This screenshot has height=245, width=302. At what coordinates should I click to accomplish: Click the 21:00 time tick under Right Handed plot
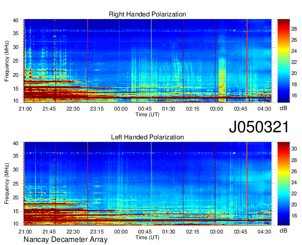[x=25, y=109]
